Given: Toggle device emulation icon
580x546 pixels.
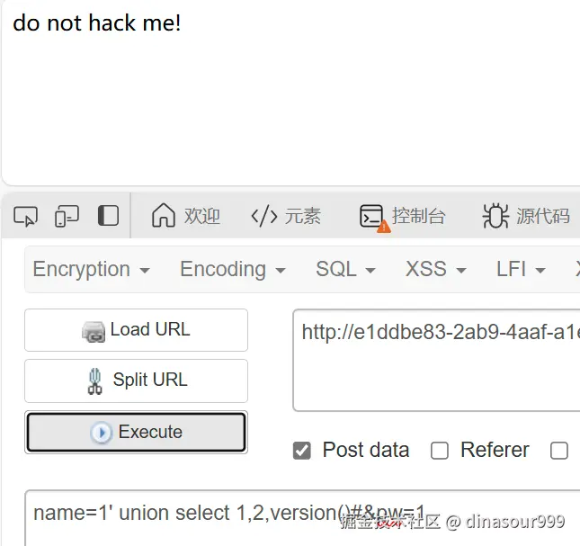Looking at the screenshot, I should 67,216.
